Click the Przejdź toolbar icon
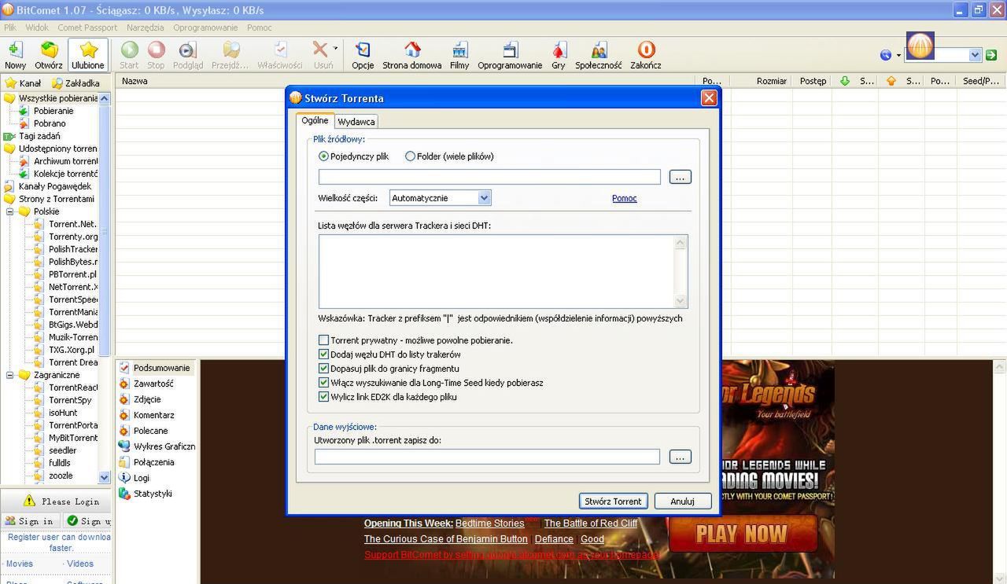 coord(231,55)
